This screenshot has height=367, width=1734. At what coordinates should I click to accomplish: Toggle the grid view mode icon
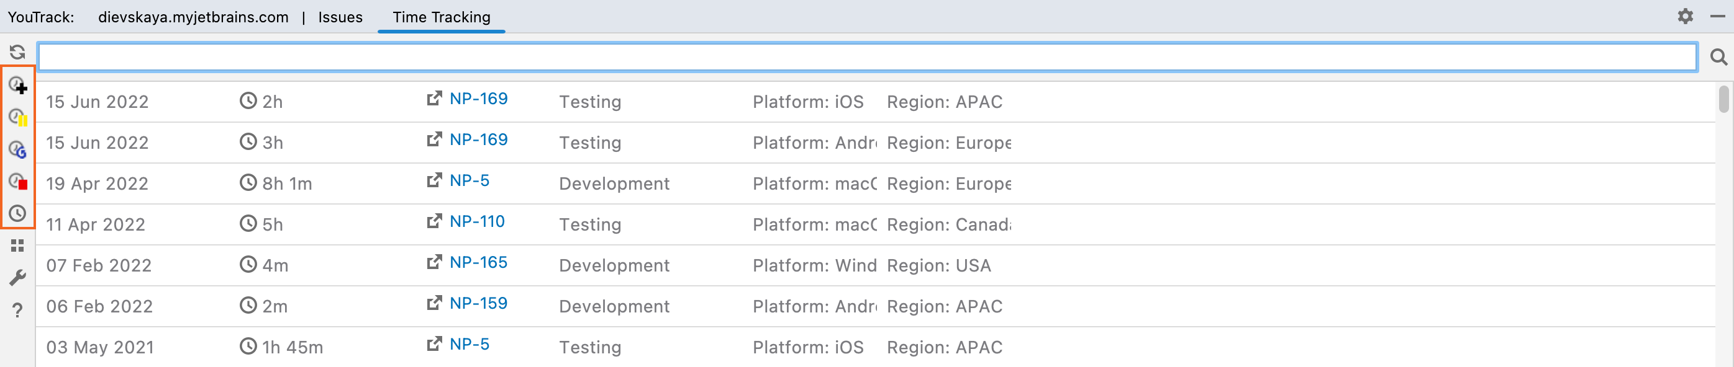click(17, 246)
